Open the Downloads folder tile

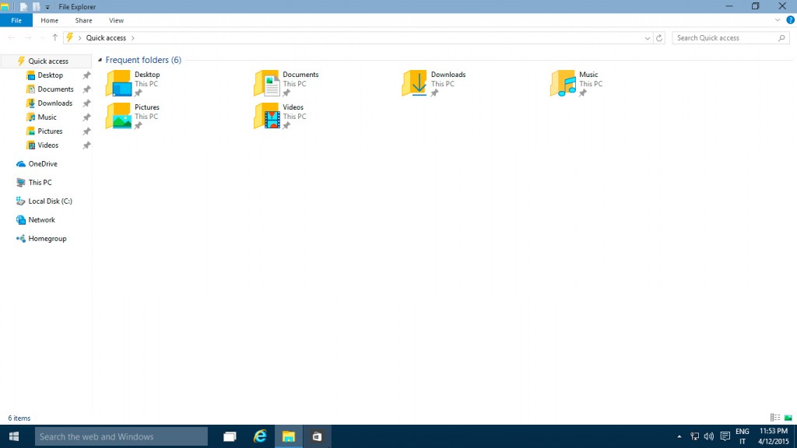click(434, 83)
